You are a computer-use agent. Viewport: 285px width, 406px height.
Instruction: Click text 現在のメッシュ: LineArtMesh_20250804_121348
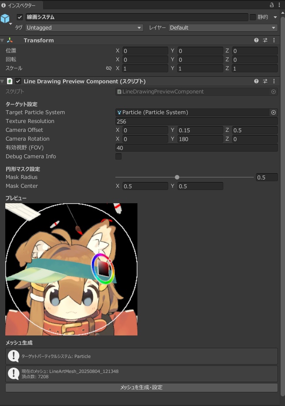pos(70,371)
